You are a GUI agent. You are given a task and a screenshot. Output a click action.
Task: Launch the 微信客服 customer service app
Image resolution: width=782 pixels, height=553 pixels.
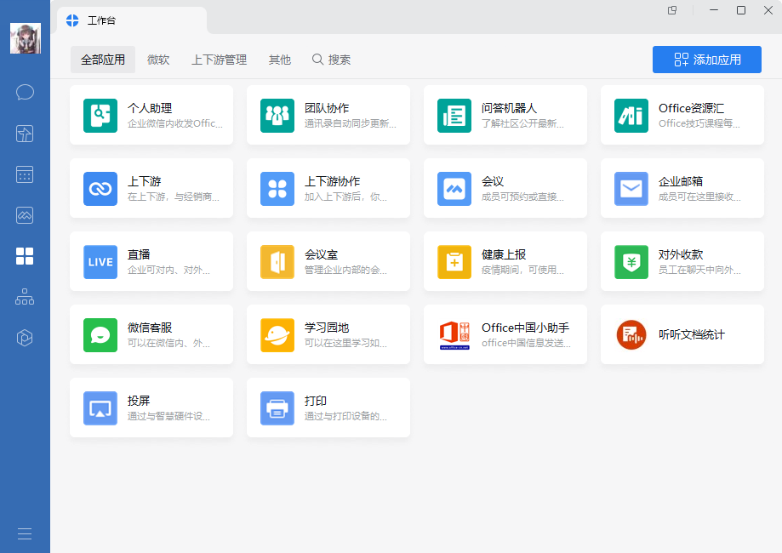(x=151, y=334)
